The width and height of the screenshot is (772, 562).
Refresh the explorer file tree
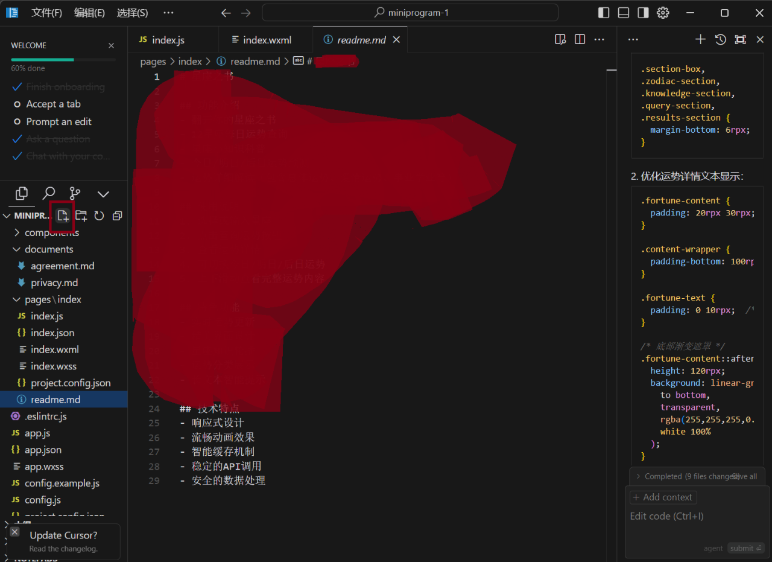point(99,216)
